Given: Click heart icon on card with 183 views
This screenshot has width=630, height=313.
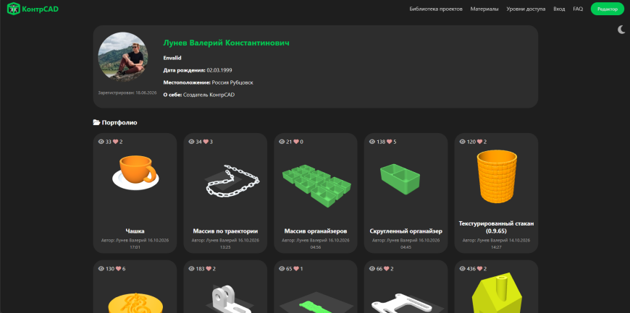Looking at the screenshot, I should 209,268.
